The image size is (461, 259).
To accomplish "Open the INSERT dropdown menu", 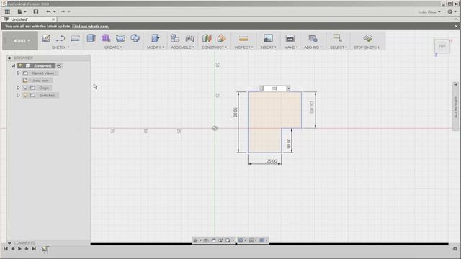I will click(268, 47).
